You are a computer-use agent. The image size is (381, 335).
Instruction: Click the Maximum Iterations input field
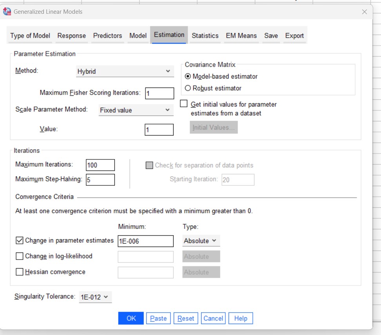100,165
